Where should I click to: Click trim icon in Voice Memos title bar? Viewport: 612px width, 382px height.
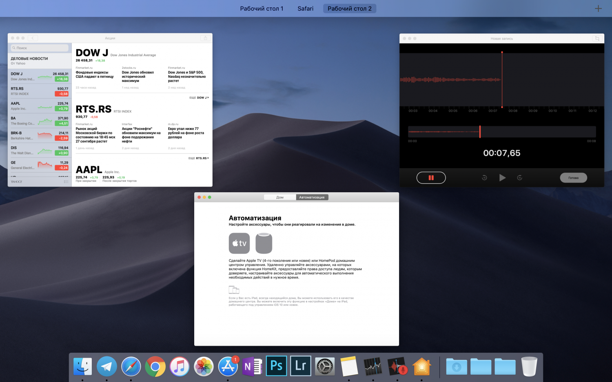597,38
